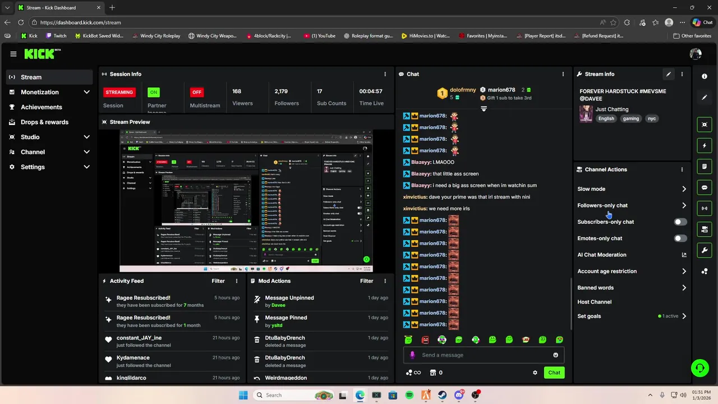Switch to the Stream - Kick Dashboard tab
This screenshot has height=404, width=718.
click(59, 8)
